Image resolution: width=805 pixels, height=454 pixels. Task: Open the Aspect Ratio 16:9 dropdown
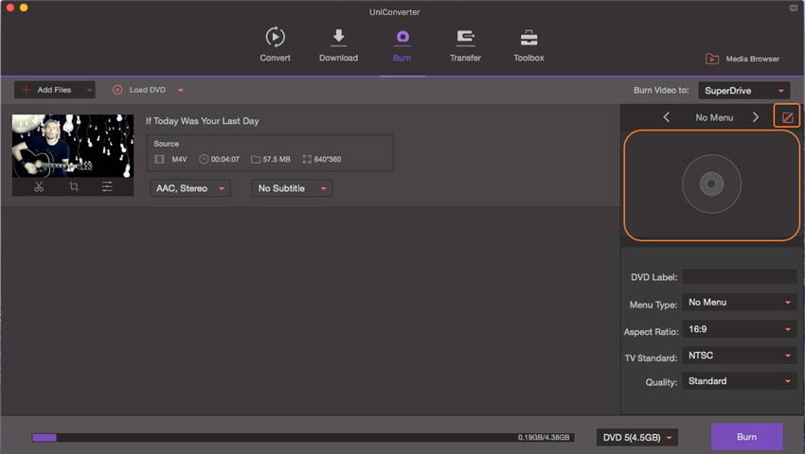tap(740, 329)
